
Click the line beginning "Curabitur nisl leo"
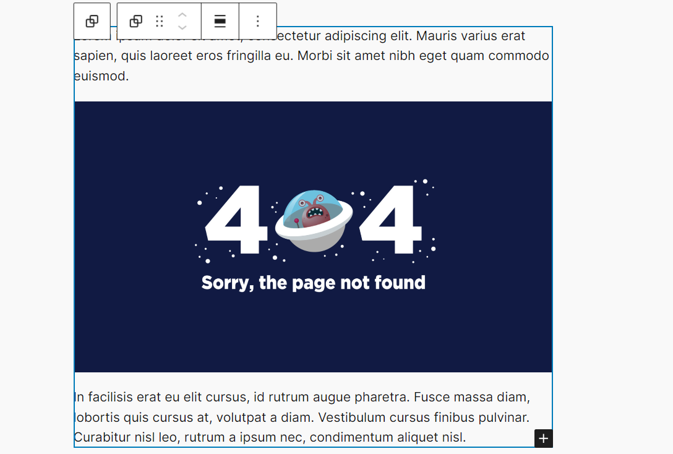(x=270, y=437)
